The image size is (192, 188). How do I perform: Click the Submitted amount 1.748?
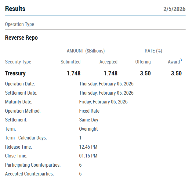(74, 74)
